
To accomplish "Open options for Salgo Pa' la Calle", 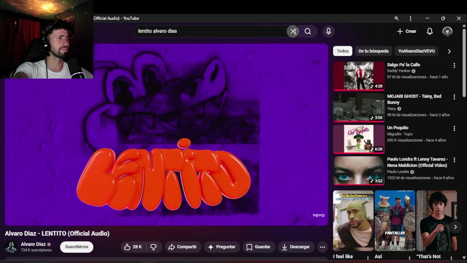I will tap(454, 65).
